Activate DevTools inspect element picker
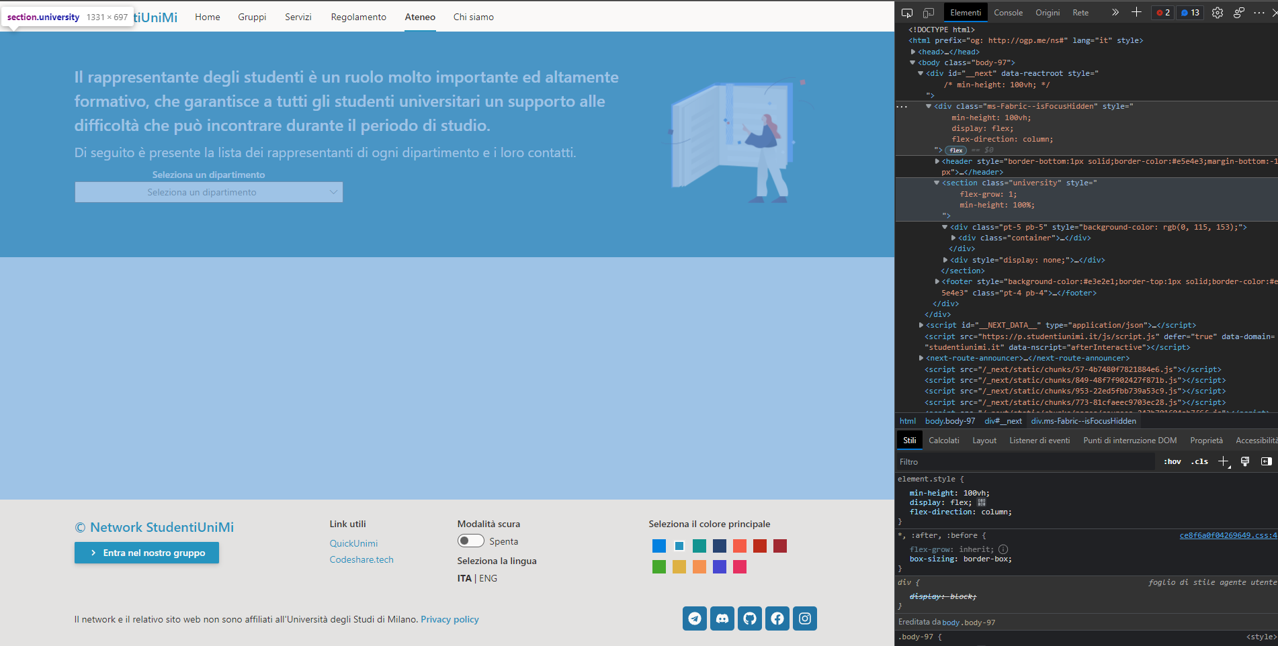The height and width of the screenshot is (646, 1278). pyautogui.click(x=907, y=13)
